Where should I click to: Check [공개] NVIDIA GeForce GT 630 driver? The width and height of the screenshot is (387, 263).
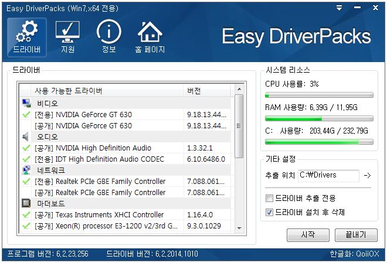click(x=26, y=126)
